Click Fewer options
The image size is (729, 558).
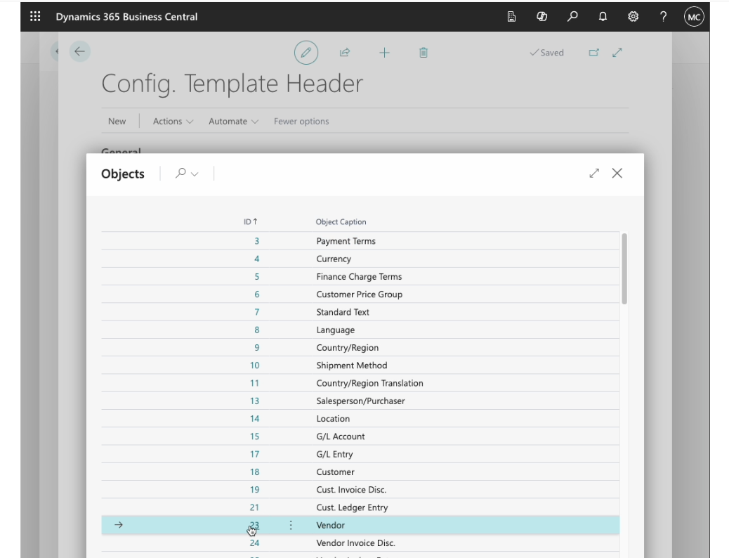(301, 122)
